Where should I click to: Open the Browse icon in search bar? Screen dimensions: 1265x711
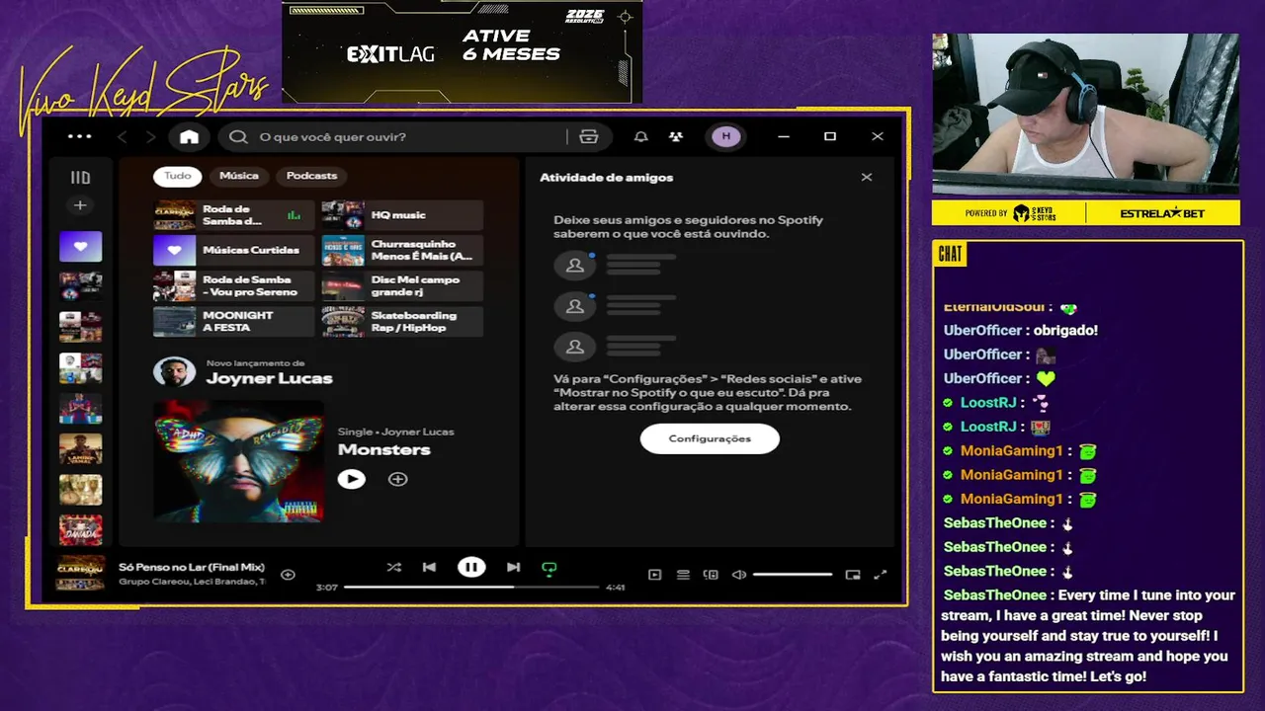click(x=589, y=136)
